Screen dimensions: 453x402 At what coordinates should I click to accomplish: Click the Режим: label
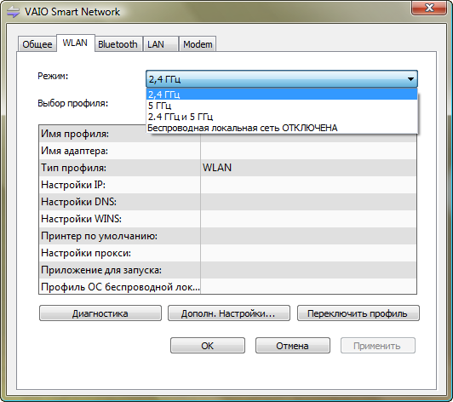53,76
